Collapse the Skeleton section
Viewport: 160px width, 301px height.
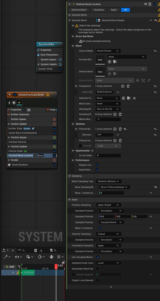(73, 124)
